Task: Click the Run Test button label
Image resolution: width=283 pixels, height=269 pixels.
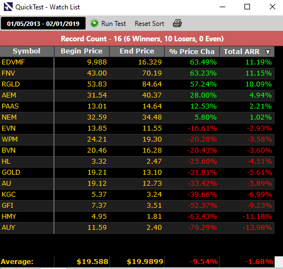Action: [113, 24]
